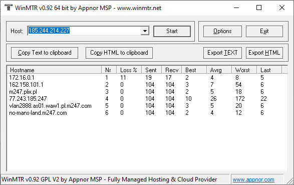Grab the window size grip corner
The width and height of the screenshot is (294, 185).
290,180
